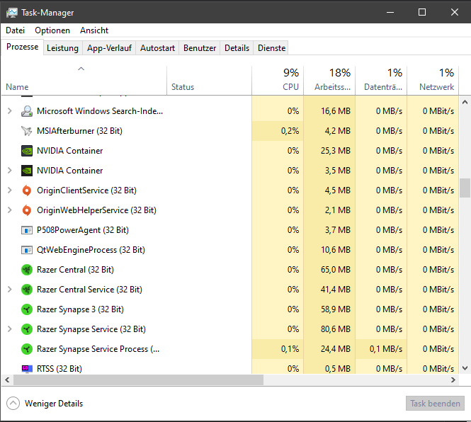Expand the OriginClientService process
The image size is (471, 422).
click(10, 190)
